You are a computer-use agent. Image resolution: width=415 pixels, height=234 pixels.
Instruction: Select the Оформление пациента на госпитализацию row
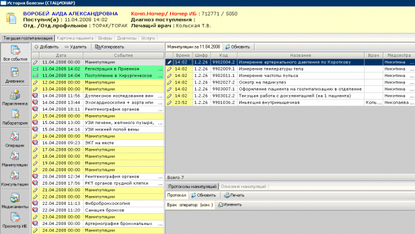click(x=290, y=89)
